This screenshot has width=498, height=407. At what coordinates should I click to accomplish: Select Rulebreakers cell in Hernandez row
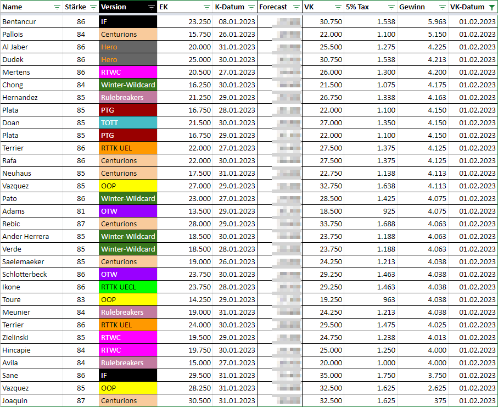click(x=128, y=98)
